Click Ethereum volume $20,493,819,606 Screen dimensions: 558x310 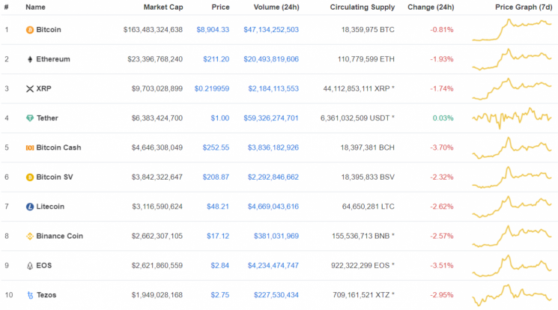point(271,59)
